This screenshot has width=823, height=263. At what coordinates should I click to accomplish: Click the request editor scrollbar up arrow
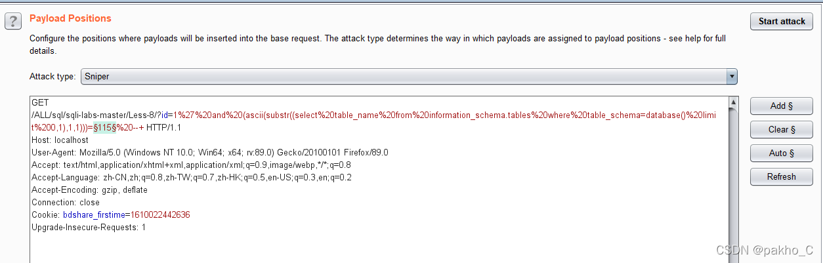[733, 103]
